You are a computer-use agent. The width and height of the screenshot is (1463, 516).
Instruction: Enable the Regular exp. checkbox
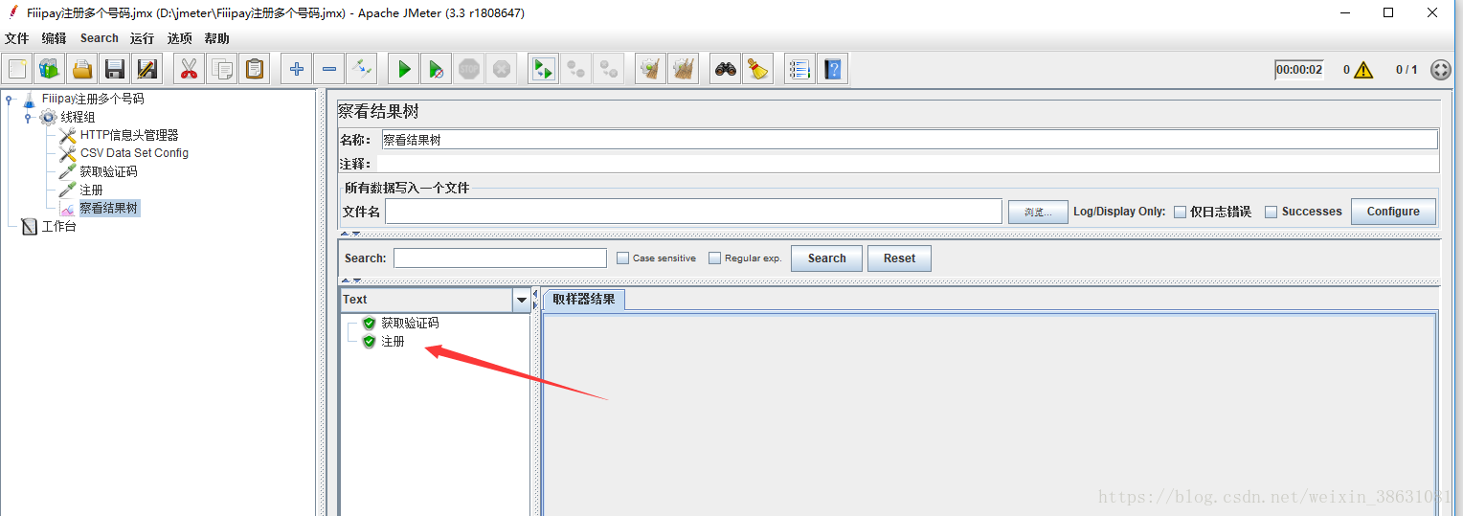714,258
